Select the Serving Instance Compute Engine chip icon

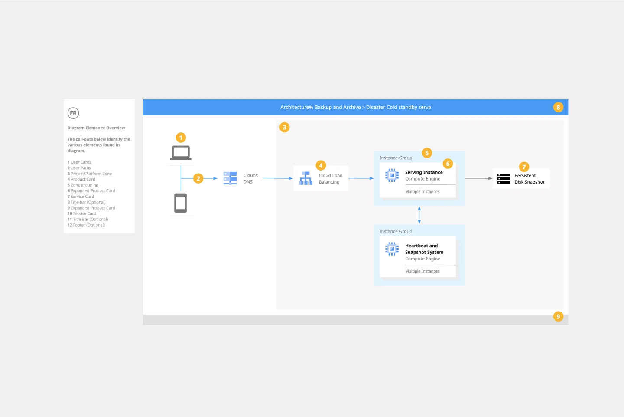pyautogui.click(x=392, y=175)
